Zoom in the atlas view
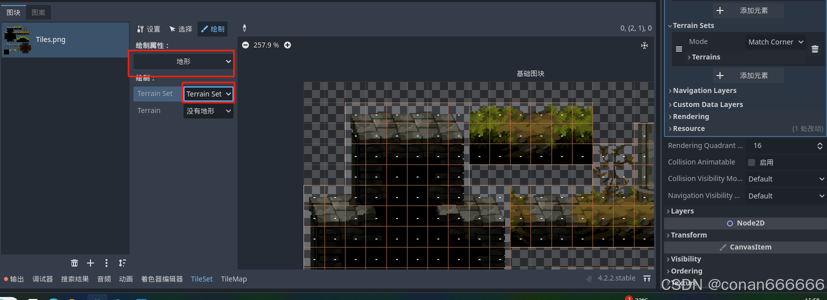Image resolution: width=827 pixels, height=300 pixels. [x=287, y=45]
